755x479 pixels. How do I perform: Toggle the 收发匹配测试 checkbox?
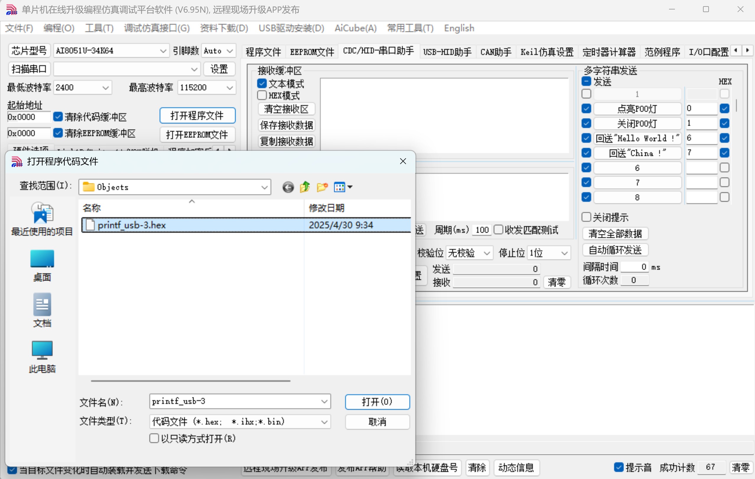click(498, 230)
